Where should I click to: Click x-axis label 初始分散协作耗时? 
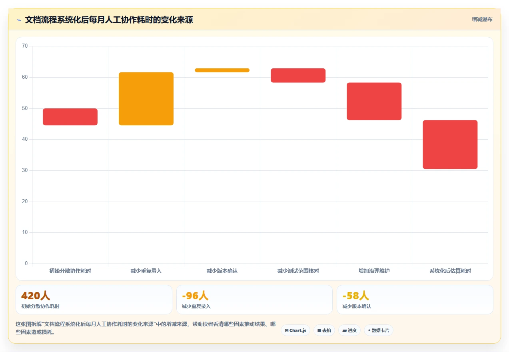tap(70, 271)
